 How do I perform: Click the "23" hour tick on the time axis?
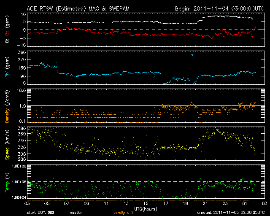[x=225, y=204]
